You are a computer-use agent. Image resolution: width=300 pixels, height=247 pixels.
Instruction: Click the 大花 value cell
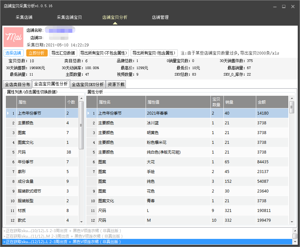[178, 162]
